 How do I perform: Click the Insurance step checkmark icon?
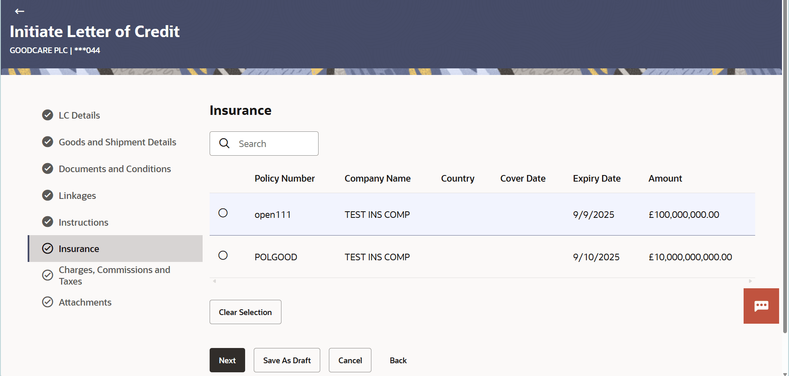tap(48, 248)
